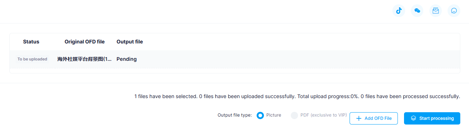Click the Output file type label
The width and height of the screenshot is (469, 139).
[x=235, y=115]
